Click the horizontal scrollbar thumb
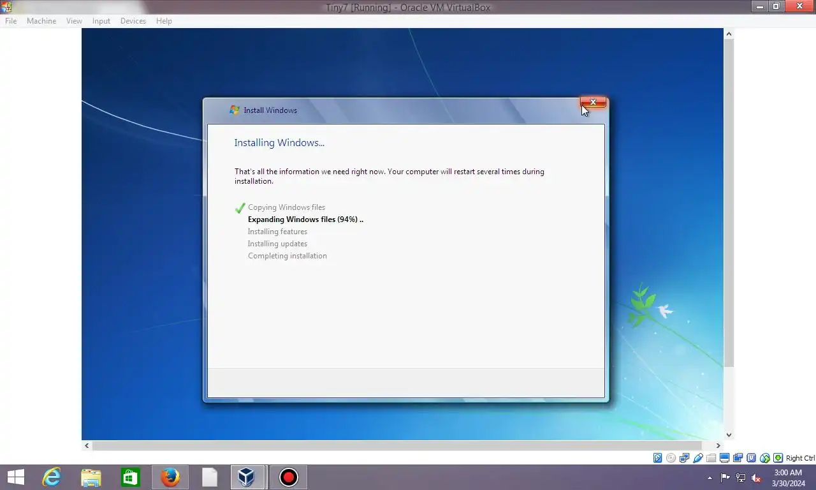This screenshot has height=490, width=816. point(397,446)
